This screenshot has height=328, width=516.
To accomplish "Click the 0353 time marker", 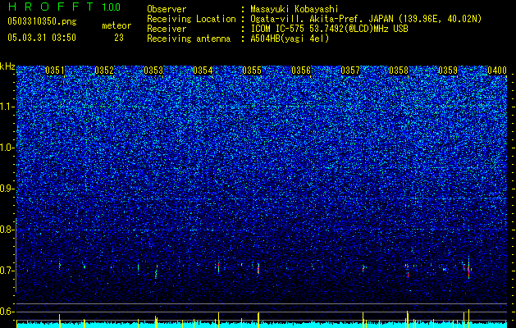I will coord(153,71).
